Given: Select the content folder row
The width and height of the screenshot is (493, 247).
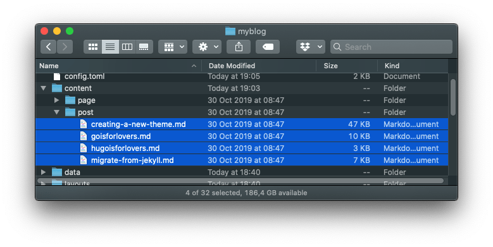Looking at the screenshot, I should [x=242, y=88].
